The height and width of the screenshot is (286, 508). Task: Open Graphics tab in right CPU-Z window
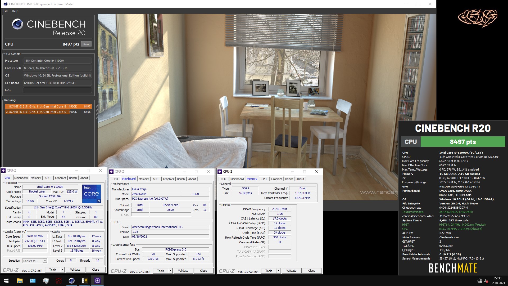click(x=276, y=179)
